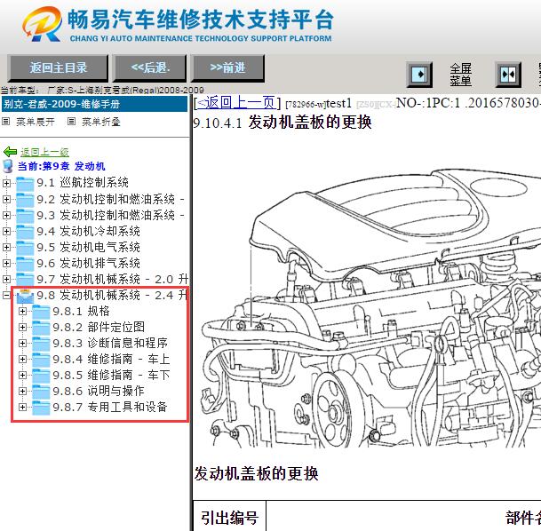The image size is (541, 531).
Task: Select 9.8.7 专用工具和设备 tree item
Action: click(110, 407)
